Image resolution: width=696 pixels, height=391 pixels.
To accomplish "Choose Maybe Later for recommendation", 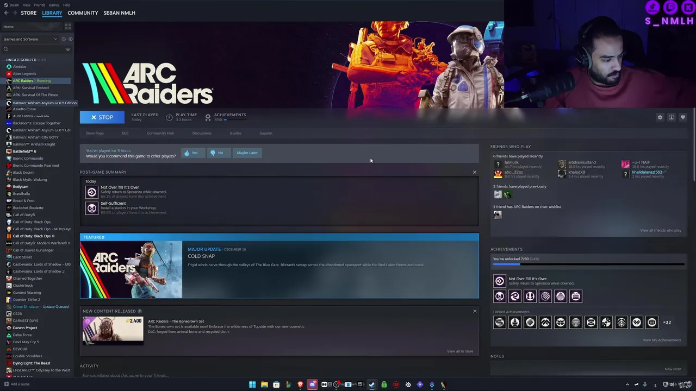I will click(247, 153).
